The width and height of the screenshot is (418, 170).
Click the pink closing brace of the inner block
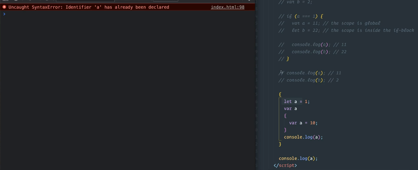click(285, 130)
